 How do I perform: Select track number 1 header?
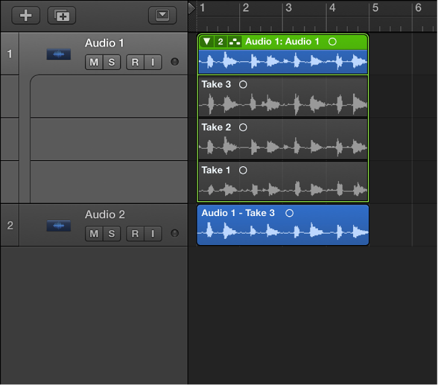(9, 54)
